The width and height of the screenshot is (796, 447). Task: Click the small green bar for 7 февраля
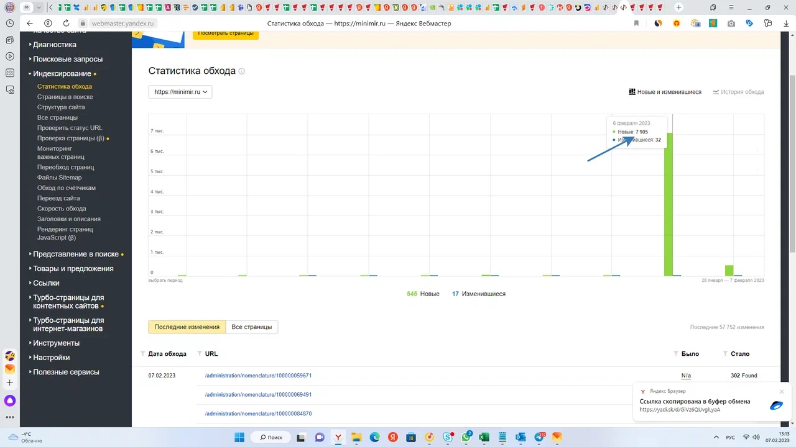pos(729,271)
